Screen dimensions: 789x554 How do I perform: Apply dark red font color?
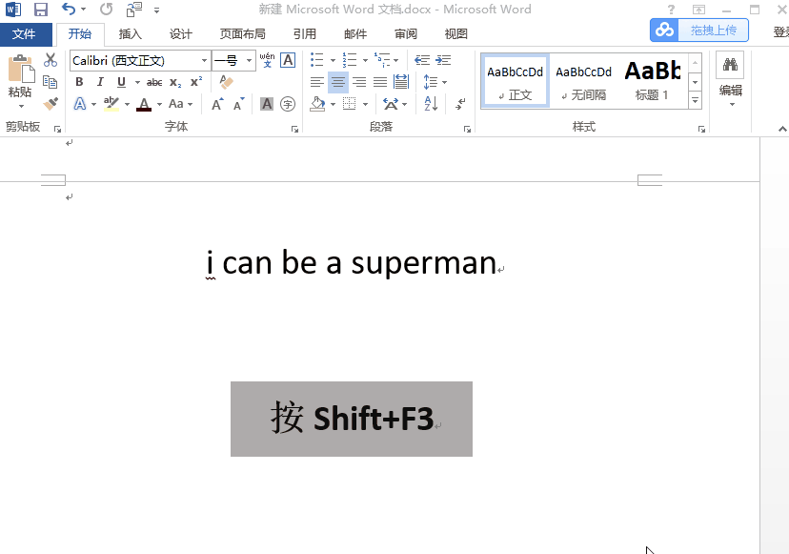[x=144, y=104]
